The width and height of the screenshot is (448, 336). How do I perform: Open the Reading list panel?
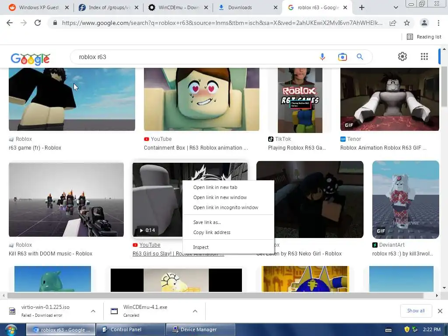coord(424,37)
